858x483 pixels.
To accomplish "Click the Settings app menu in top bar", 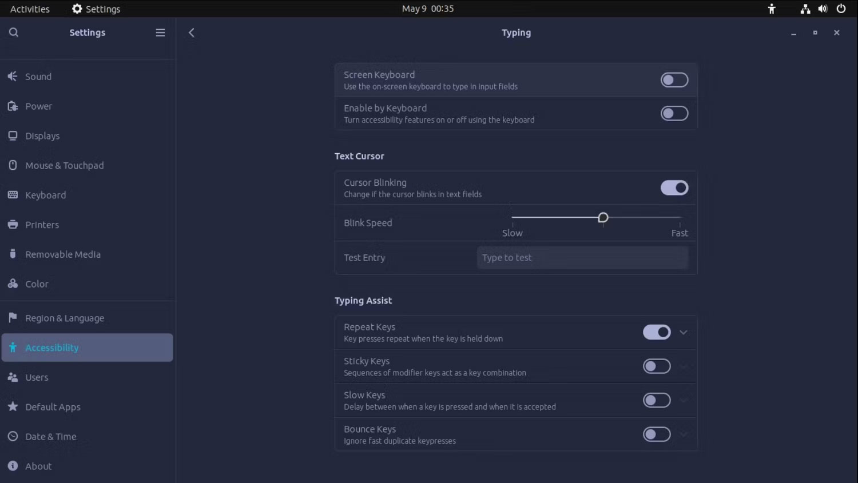I will click(96, 9).
